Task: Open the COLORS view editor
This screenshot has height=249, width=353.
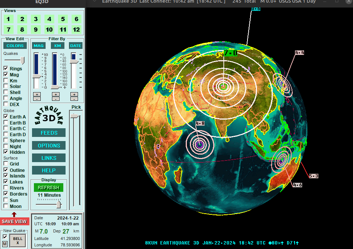Action: coord(15,46)
